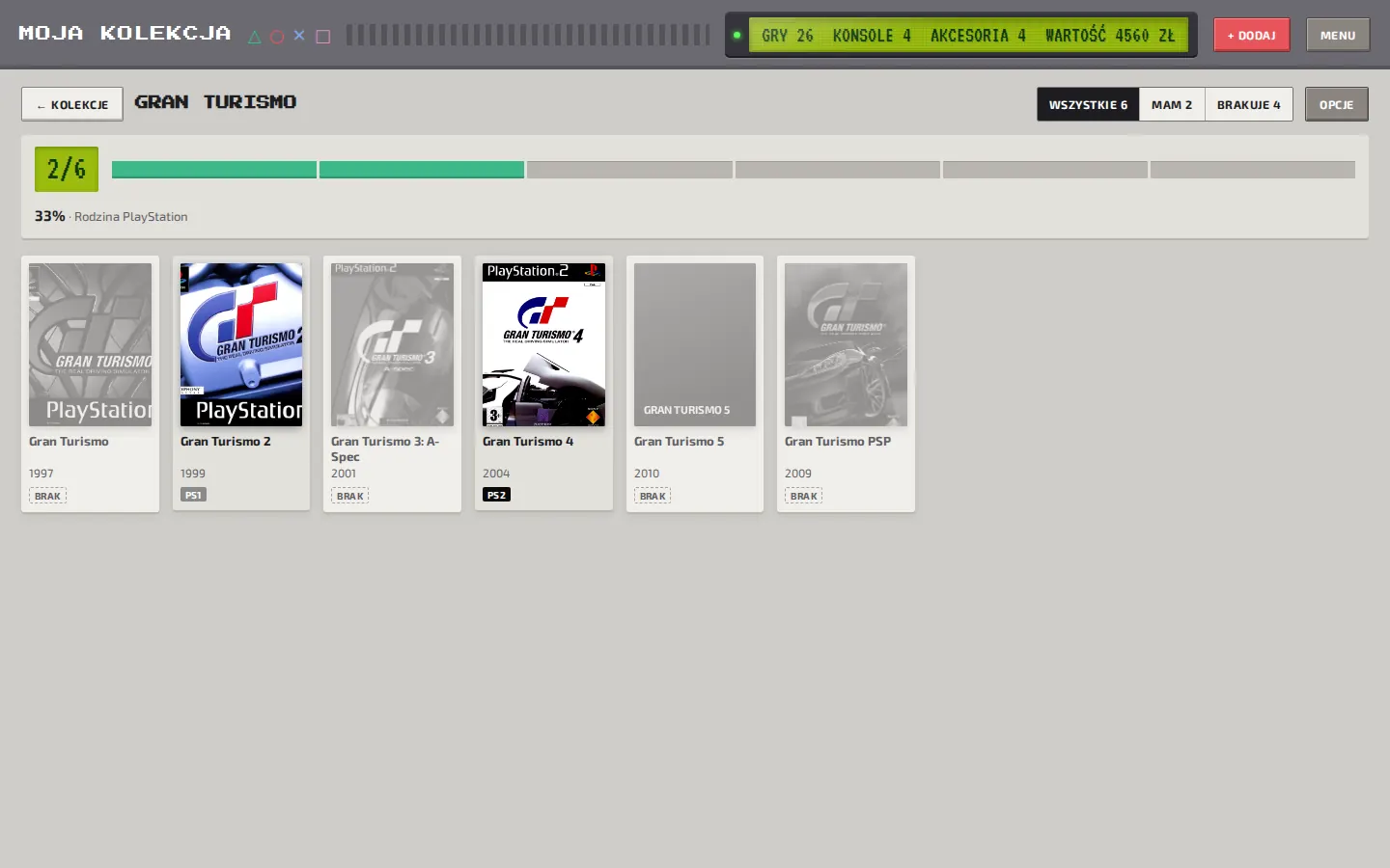Click the 2/6 completion counter badge
Image resolution: width=1390 pixels, height=868 pixels.
(67, 169)
